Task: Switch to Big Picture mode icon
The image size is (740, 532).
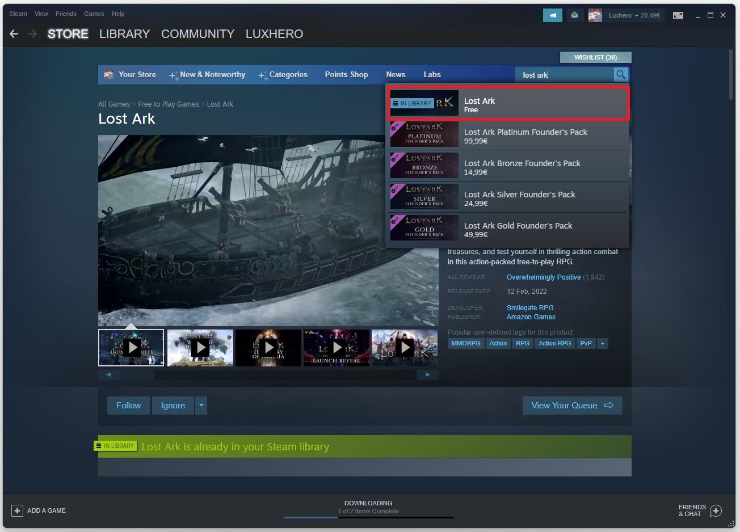Action: 678,15
